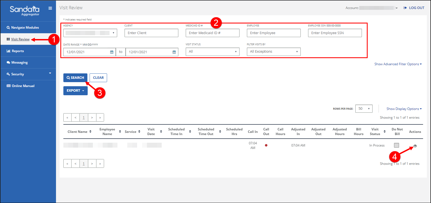This screenshot has height=203, width=431.
Task: Expand Show Display Options
Action: tap(404, 109)
